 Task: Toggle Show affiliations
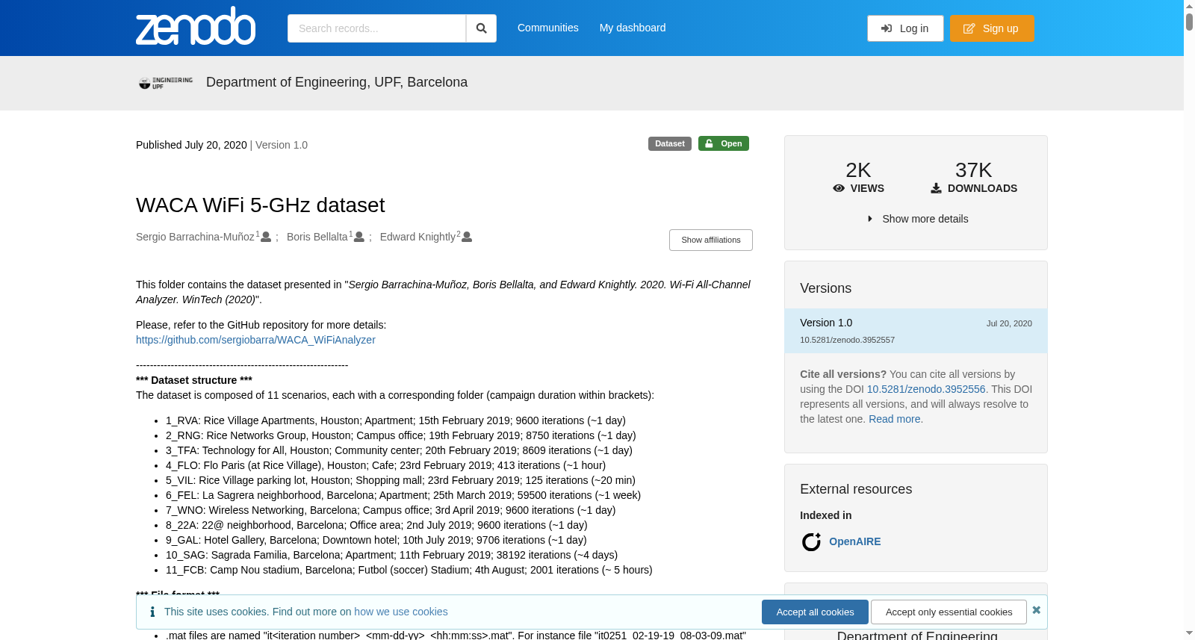point(711,240)
